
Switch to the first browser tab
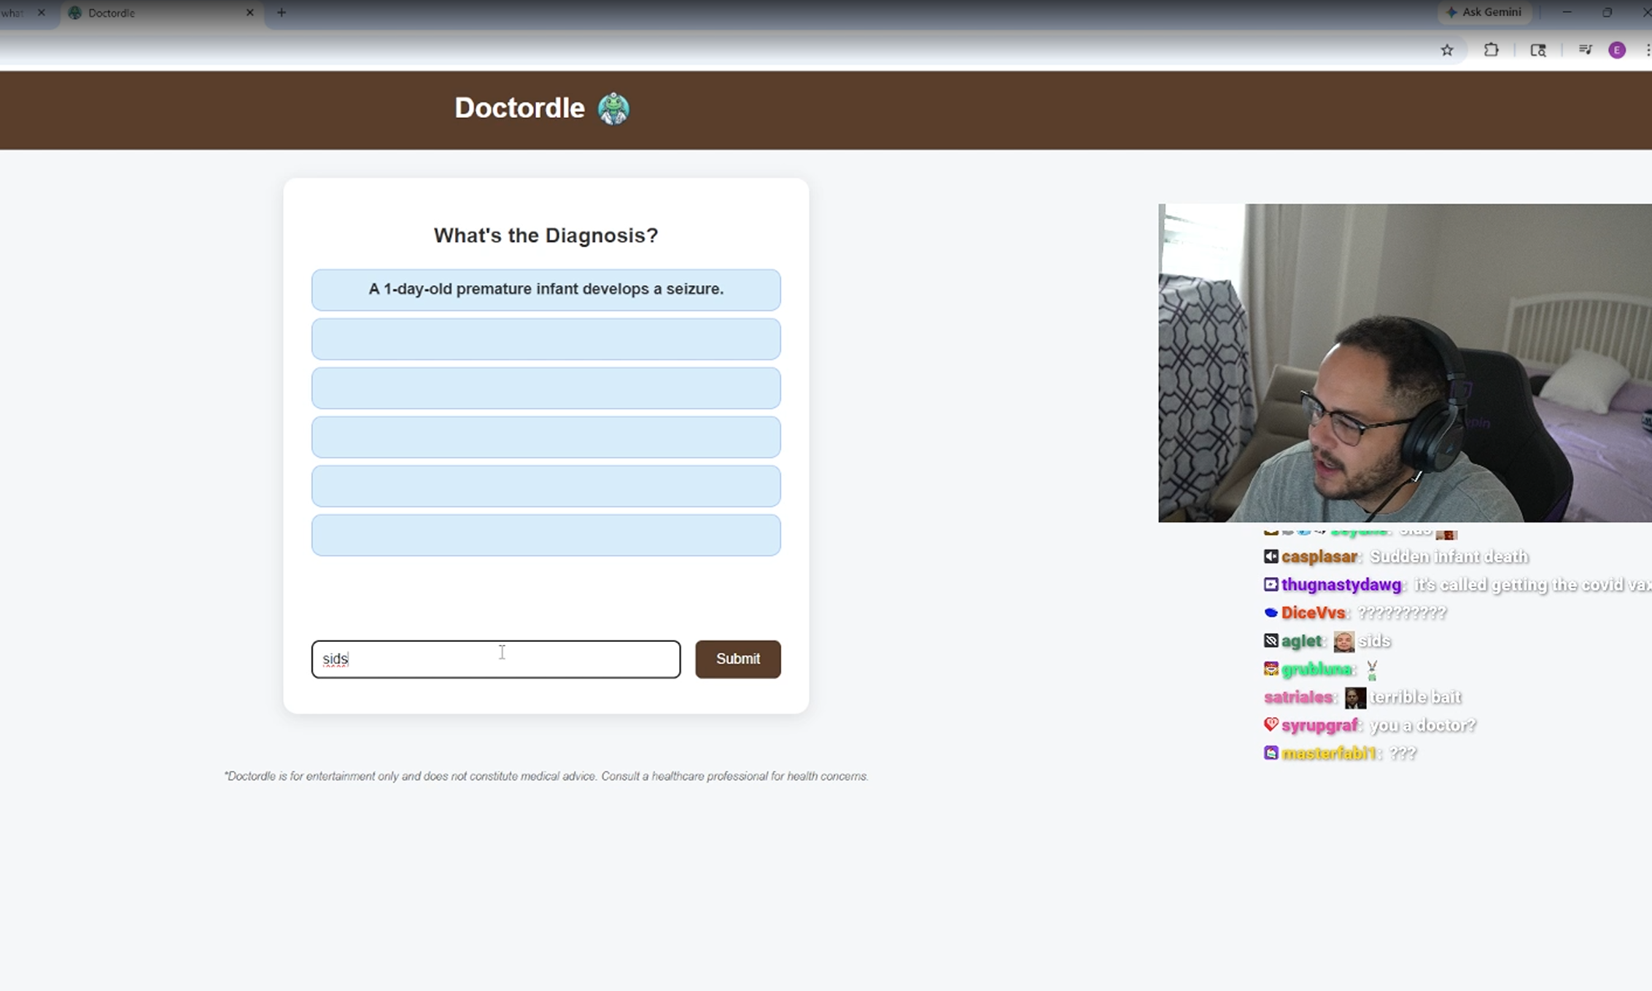[x=13, y=13]
